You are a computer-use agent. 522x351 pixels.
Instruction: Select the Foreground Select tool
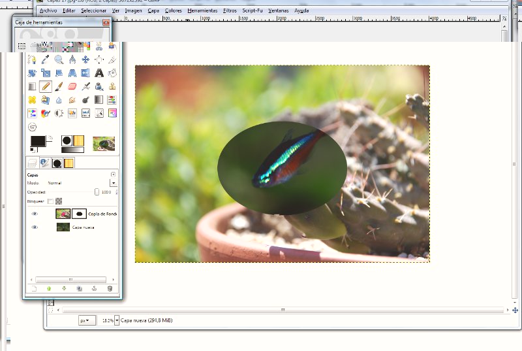coord(112,46)
